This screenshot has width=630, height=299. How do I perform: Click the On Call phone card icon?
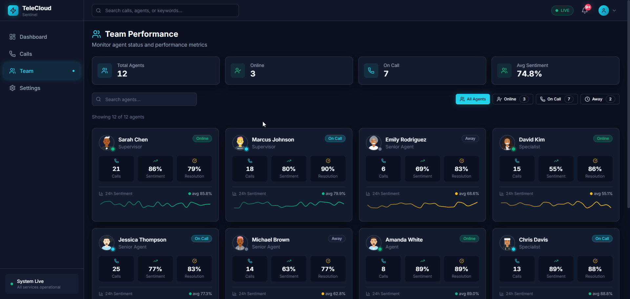pyautogui.click(x=371, y=71)
